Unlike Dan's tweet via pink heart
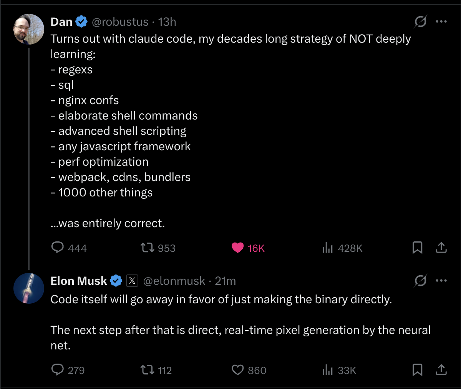 [x=238, y=248]
